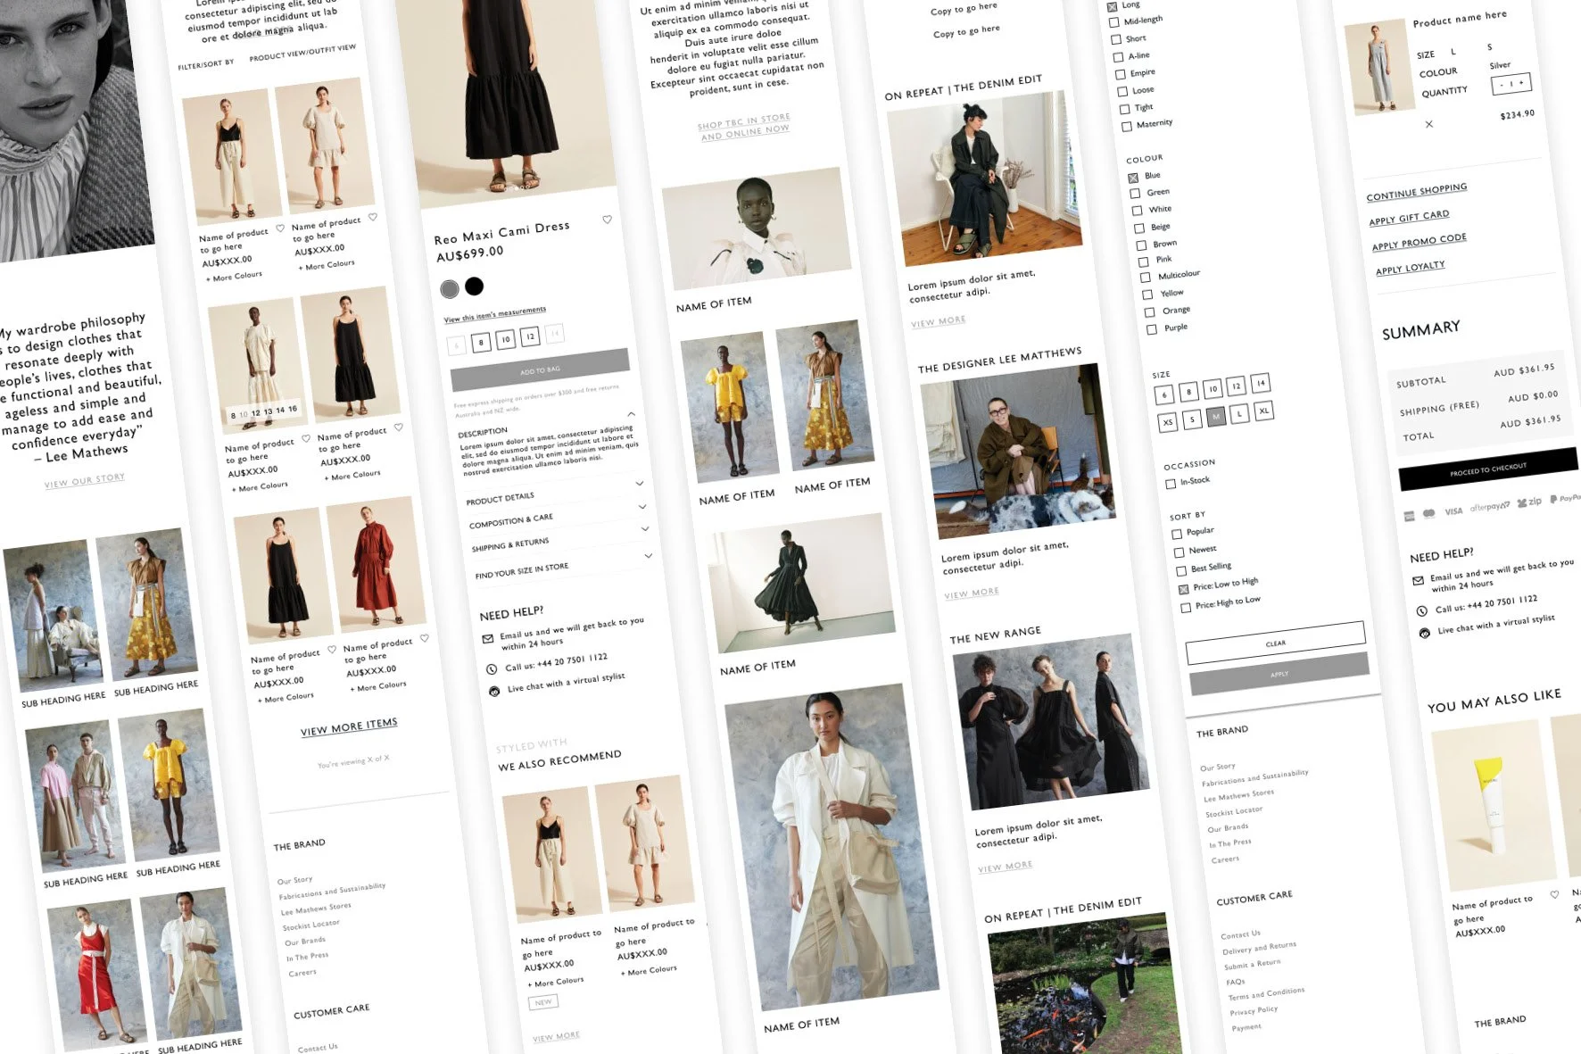Click phone clock icon on product page help

(492, 668)
